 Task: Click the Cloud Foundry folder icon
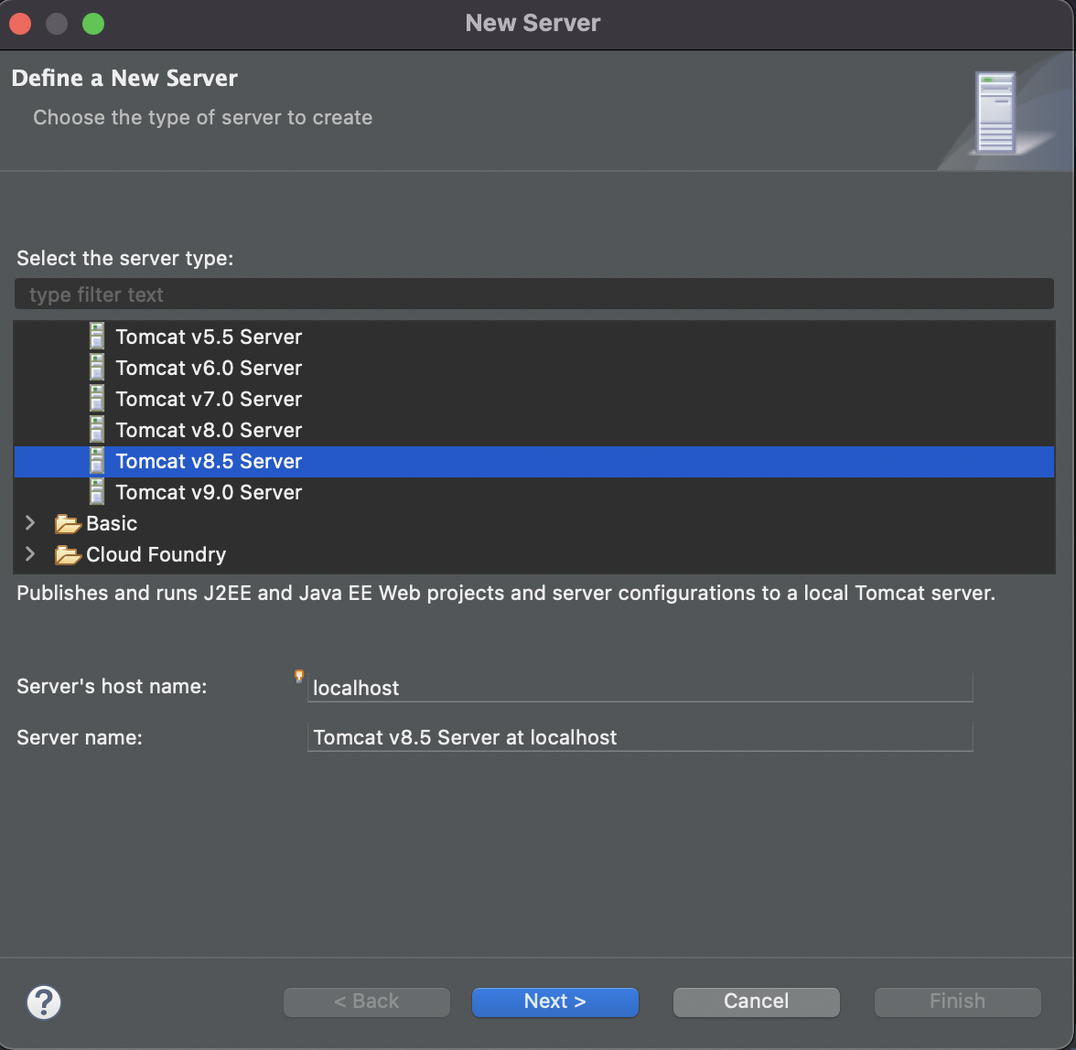click(68, 555)
